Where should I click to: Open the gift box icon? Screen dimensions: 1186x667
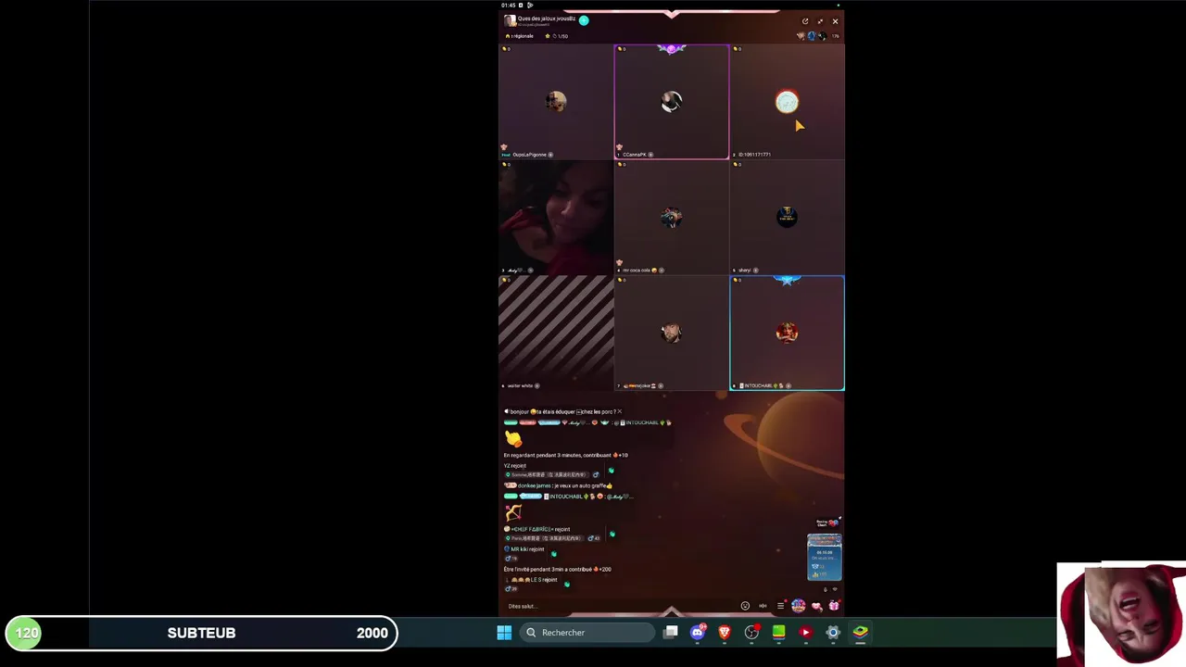click(x=834, y=606)
